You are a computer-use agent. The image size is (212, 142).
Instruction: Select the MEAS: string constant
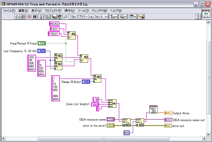(54, 24)
